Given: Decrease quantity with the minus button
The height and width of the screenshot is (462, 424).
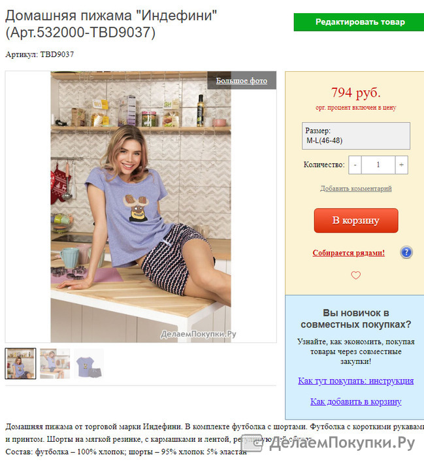Looking at the screenshot, I should click(355, 165).
